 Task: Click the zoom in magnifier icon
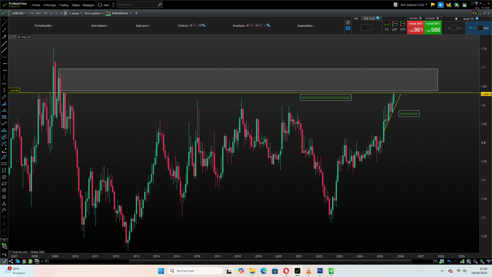(482, 261)
